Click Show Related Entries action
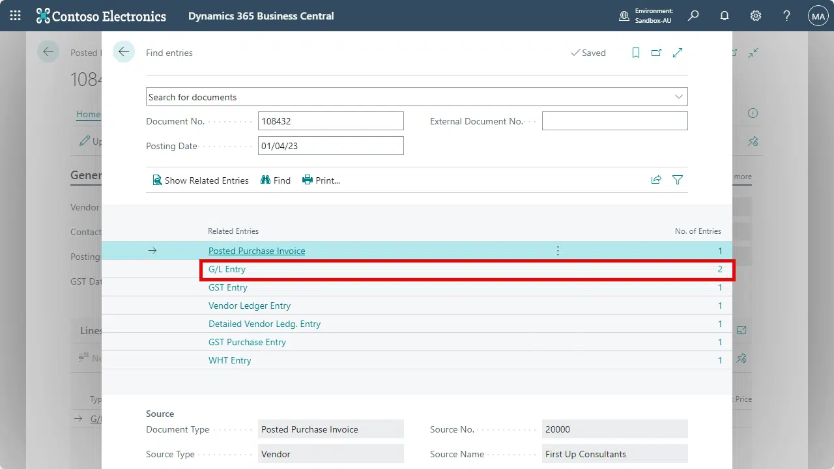Screen dimensions: 834x469 click(201, 180)
